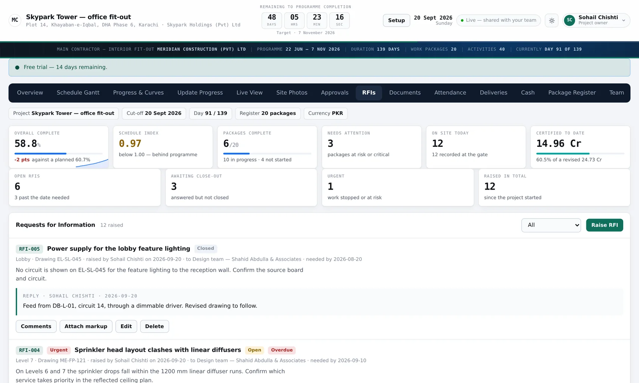Click the Urgent RFIs summary card
This screenshot has width=639, height=383.
pos(398,187)
